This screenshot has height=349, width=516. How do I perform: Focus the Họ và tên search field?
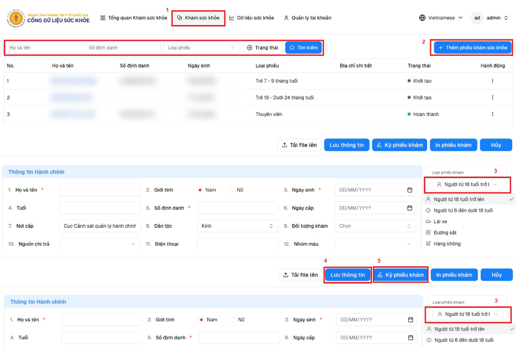(x=43, y=48)
